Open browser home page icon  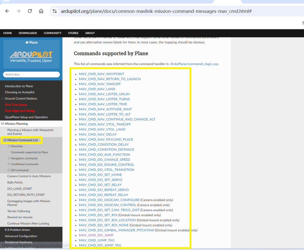(41, 11)
